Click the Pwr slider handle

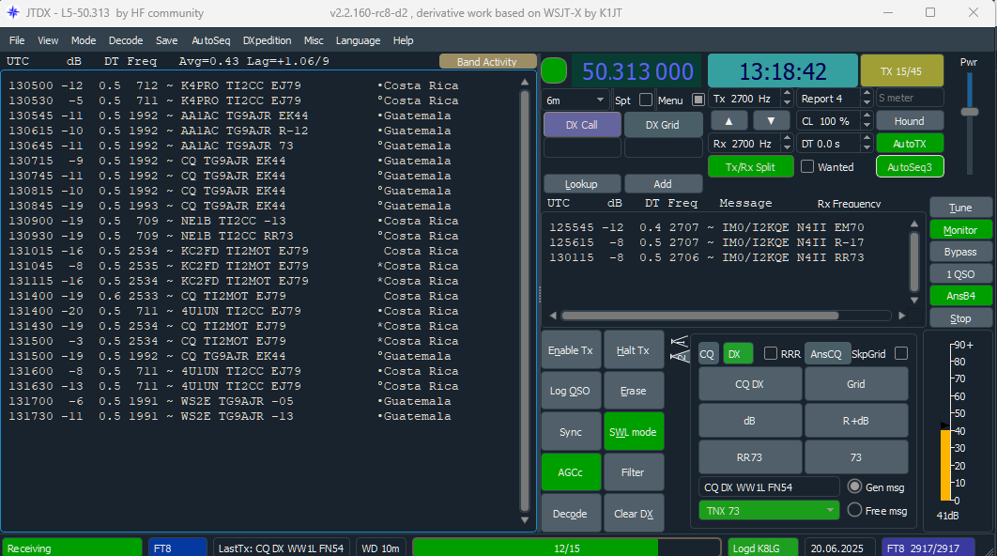[x=969, y=112]
